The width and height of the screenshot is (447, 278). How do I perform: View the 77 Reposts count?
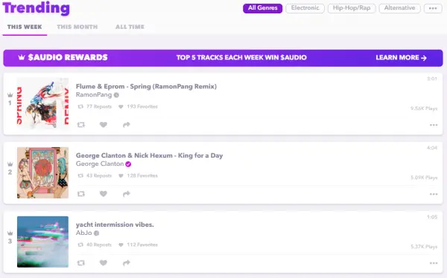(x=95, y=106)
